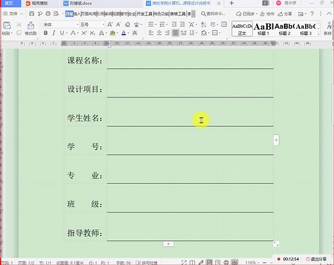Expand the styles gallery more arrow
Screen dimensions: 334x265
319,34
